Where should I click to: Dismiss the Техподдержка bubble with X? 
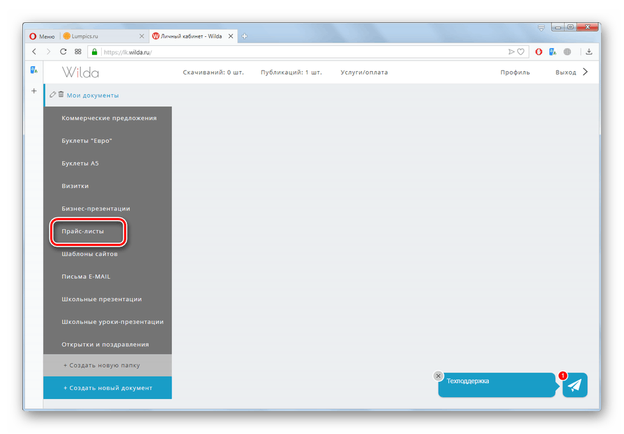click(x=438, y=376)
